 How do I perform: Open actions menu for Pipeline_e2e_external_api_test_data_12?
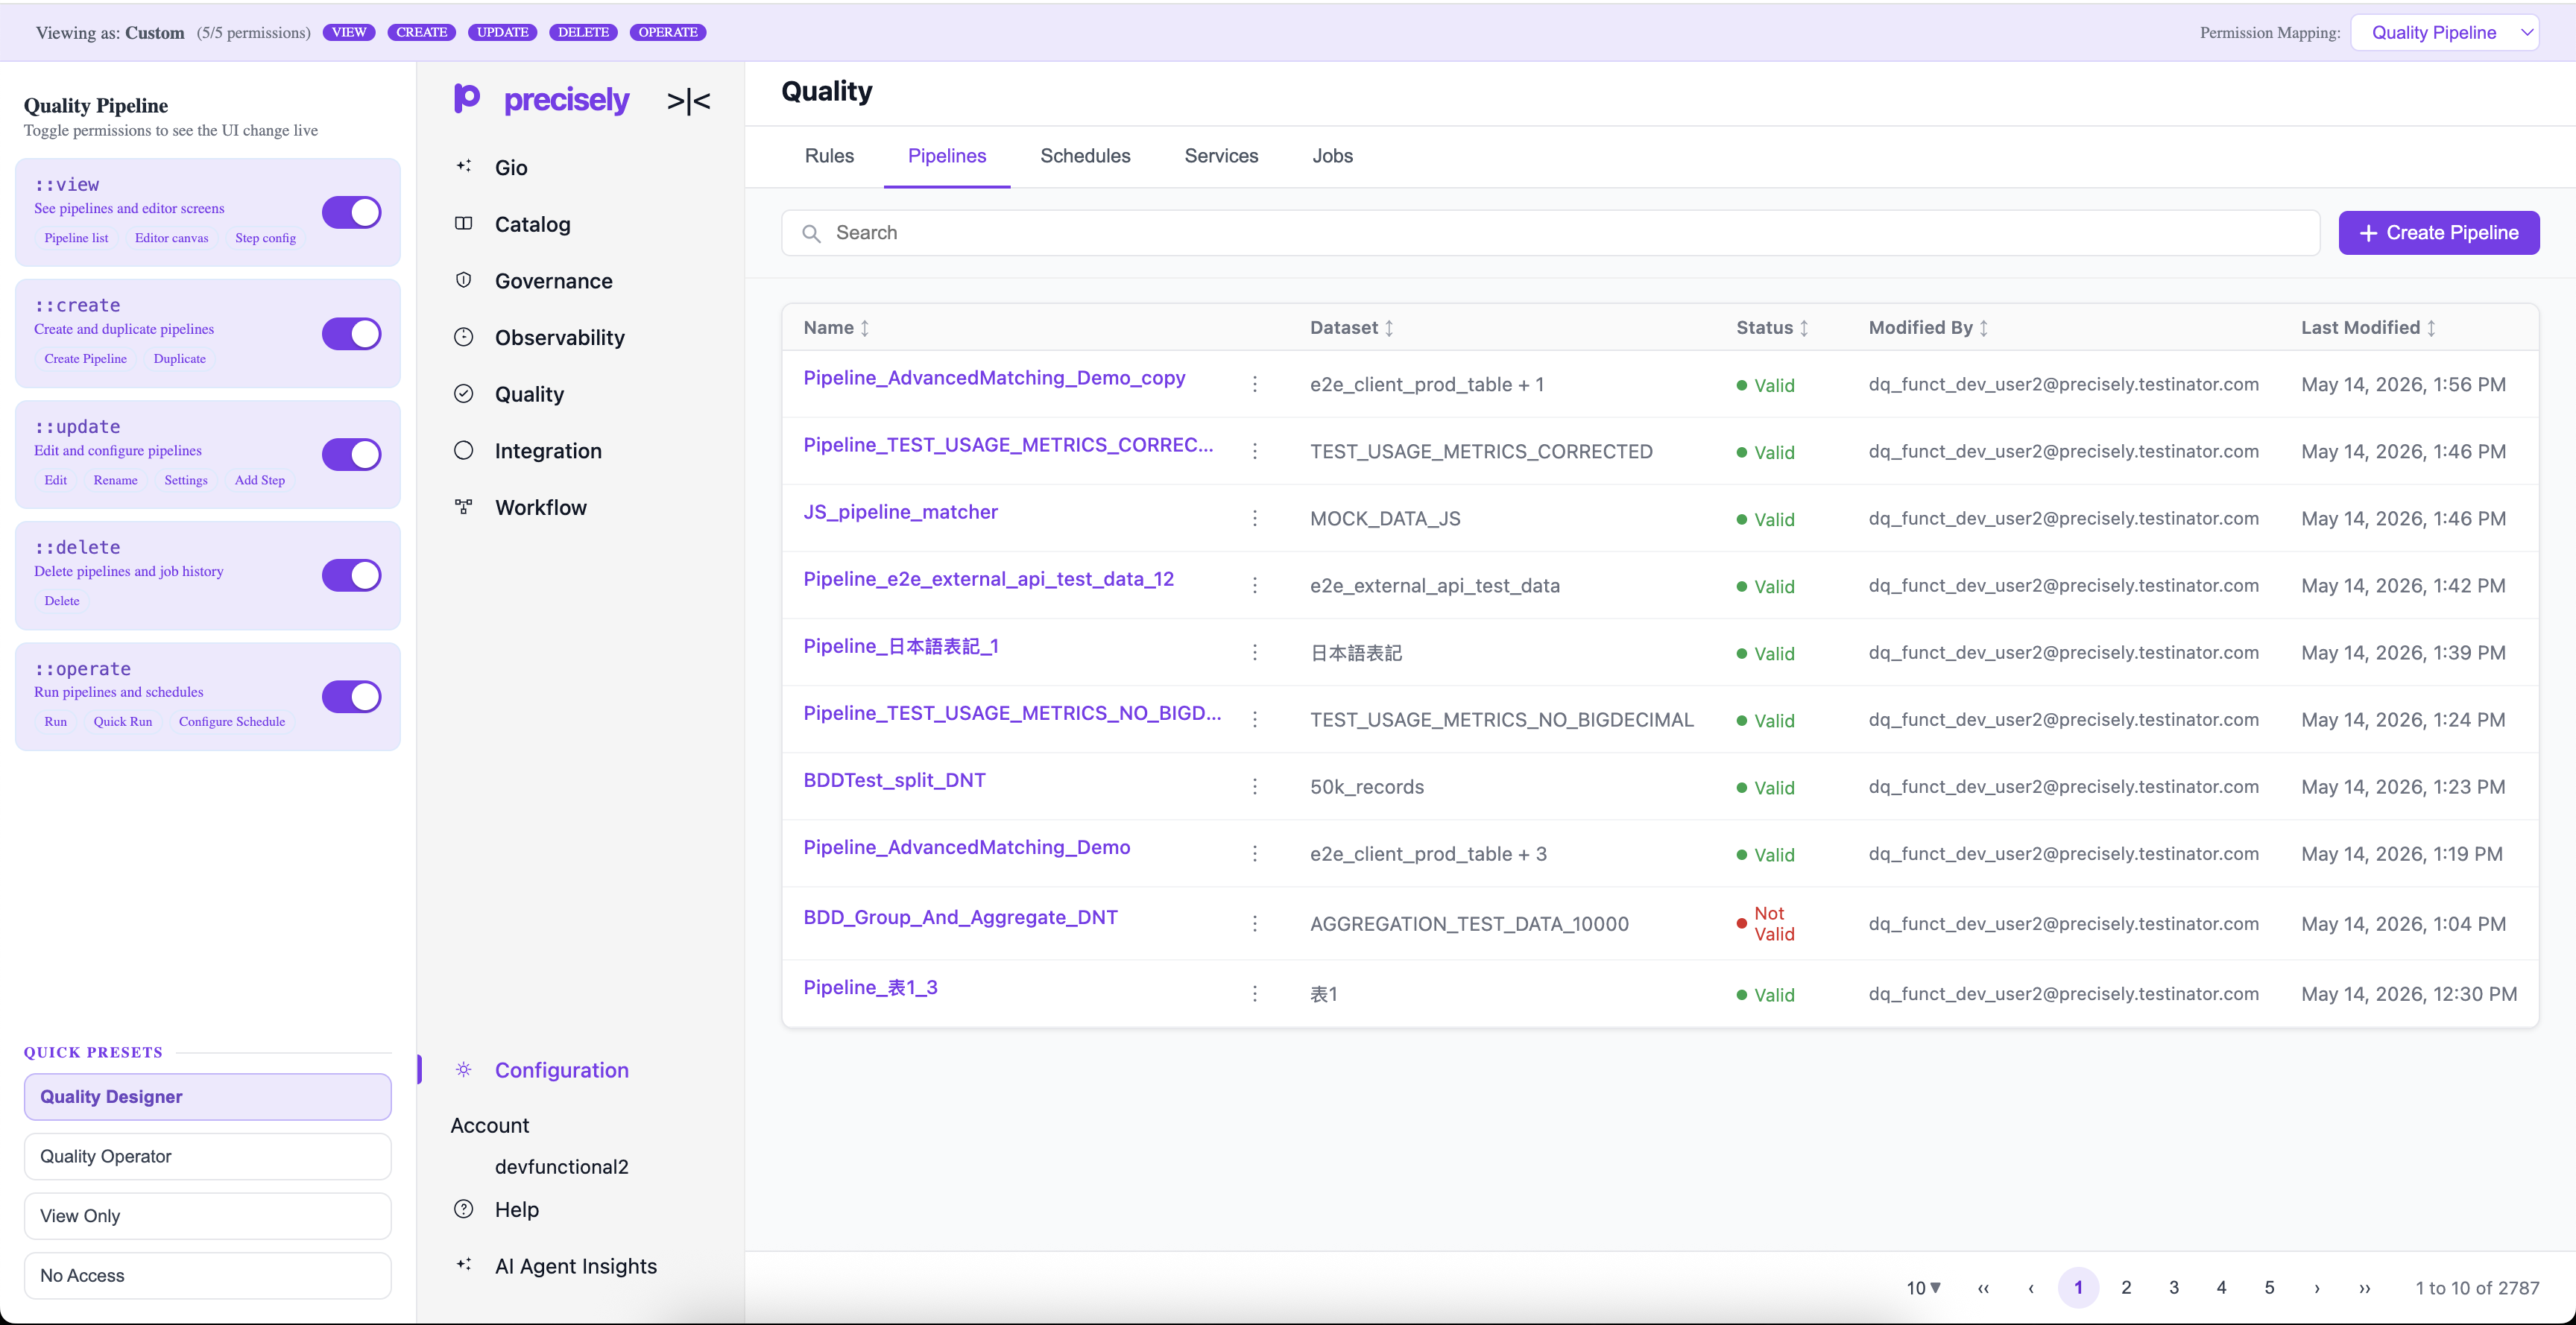click(x=1255, y=585)
